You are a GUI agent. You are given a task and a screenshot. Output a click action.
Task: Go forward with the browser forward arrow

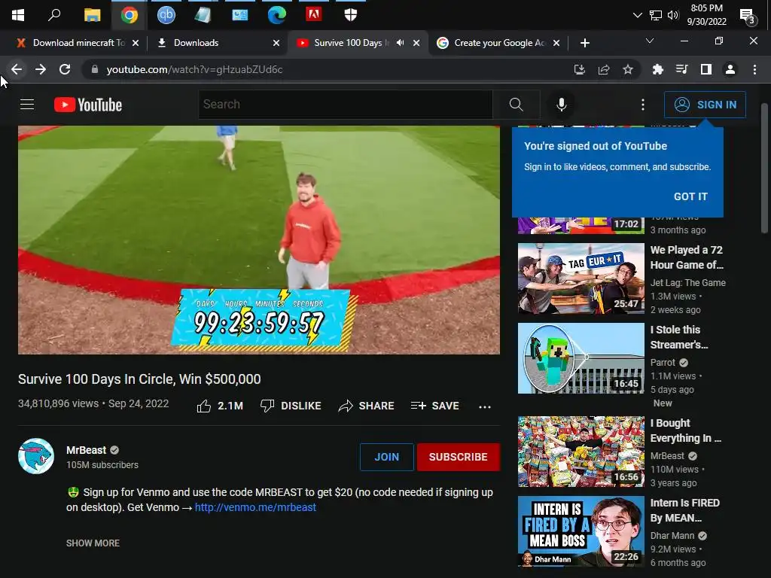click(41, 69)
